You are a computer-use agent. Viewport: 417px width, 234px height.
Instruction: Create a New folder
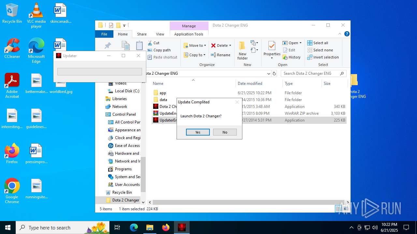click(242, 50)
